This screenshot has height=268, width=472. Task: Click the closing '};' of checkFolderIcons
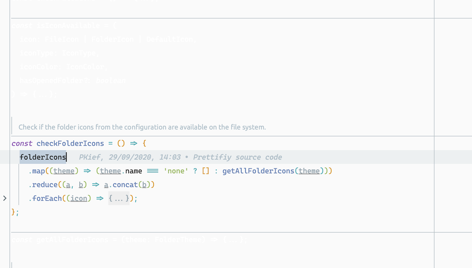pos(15,212)
